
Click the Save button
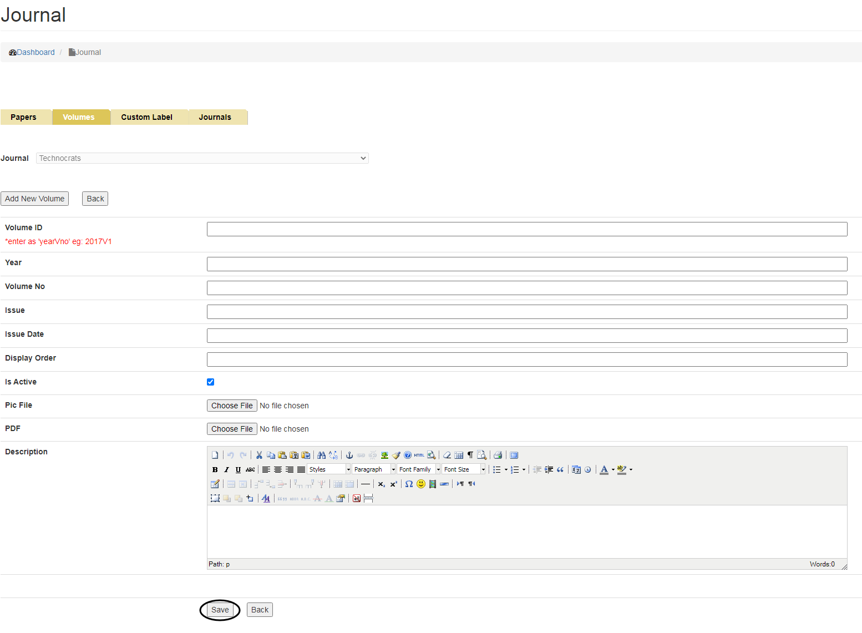coord(220,610)
